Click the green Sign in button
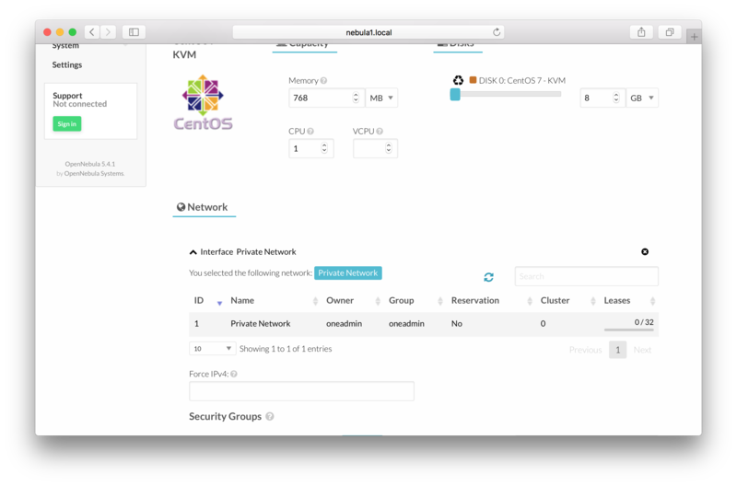This screenshot has width=737, height=486. [66, 123]
